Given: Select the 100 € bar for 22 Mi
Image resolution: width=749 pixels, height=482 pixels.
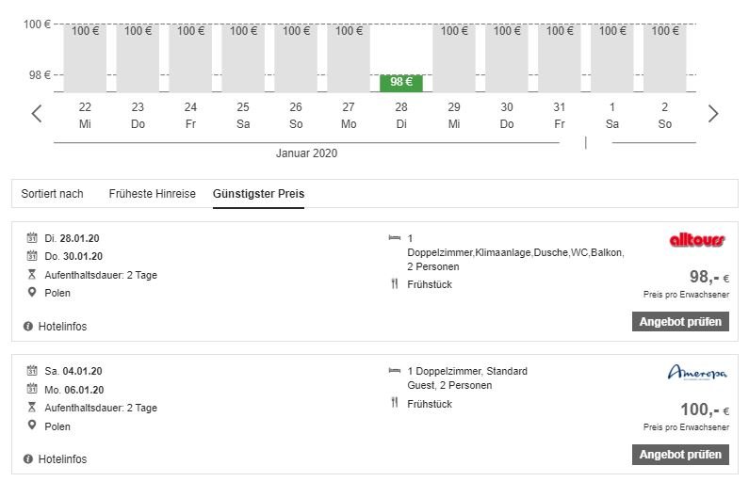Looking at the screenshot, I should pos(85,58).
